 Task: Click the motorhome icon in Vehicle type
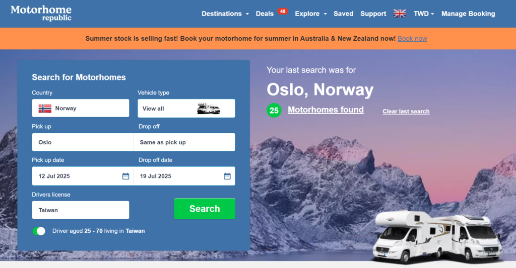pos(208,109)
